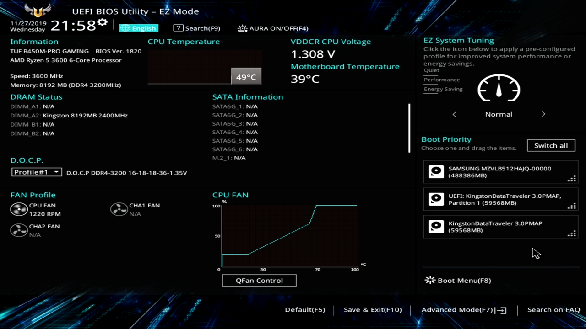The image size is (586, 329).
Task: Click the D.O.C.P DDR4-3200 16-18-18-36-1.35V text
Action: tap(127, 173)
